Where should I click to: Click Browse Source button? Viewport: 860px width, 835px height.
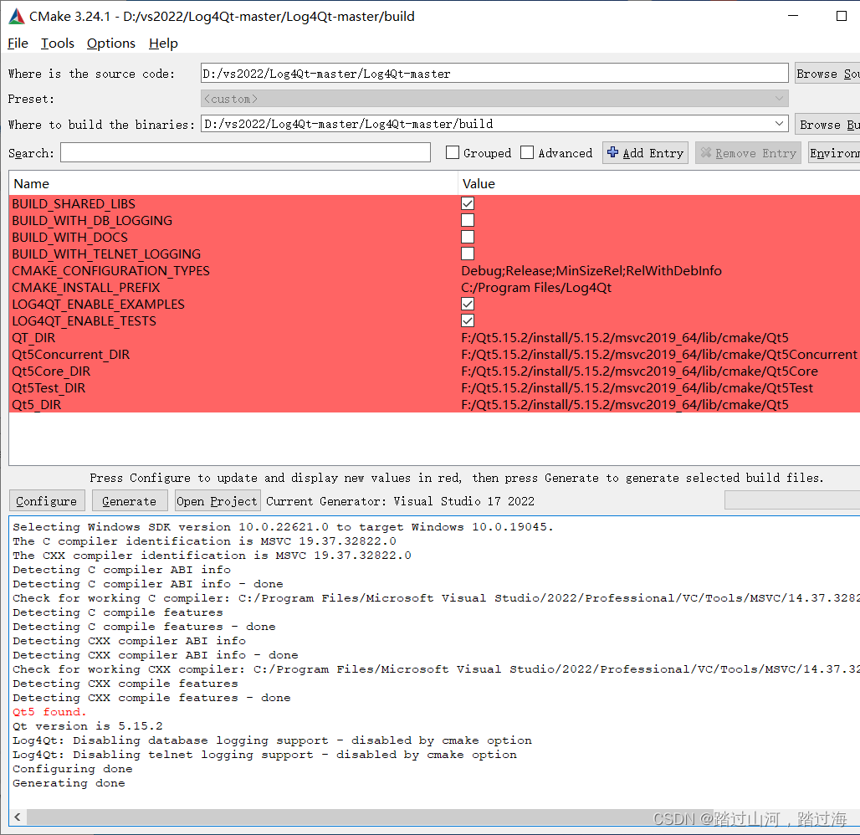pos(827,74)
